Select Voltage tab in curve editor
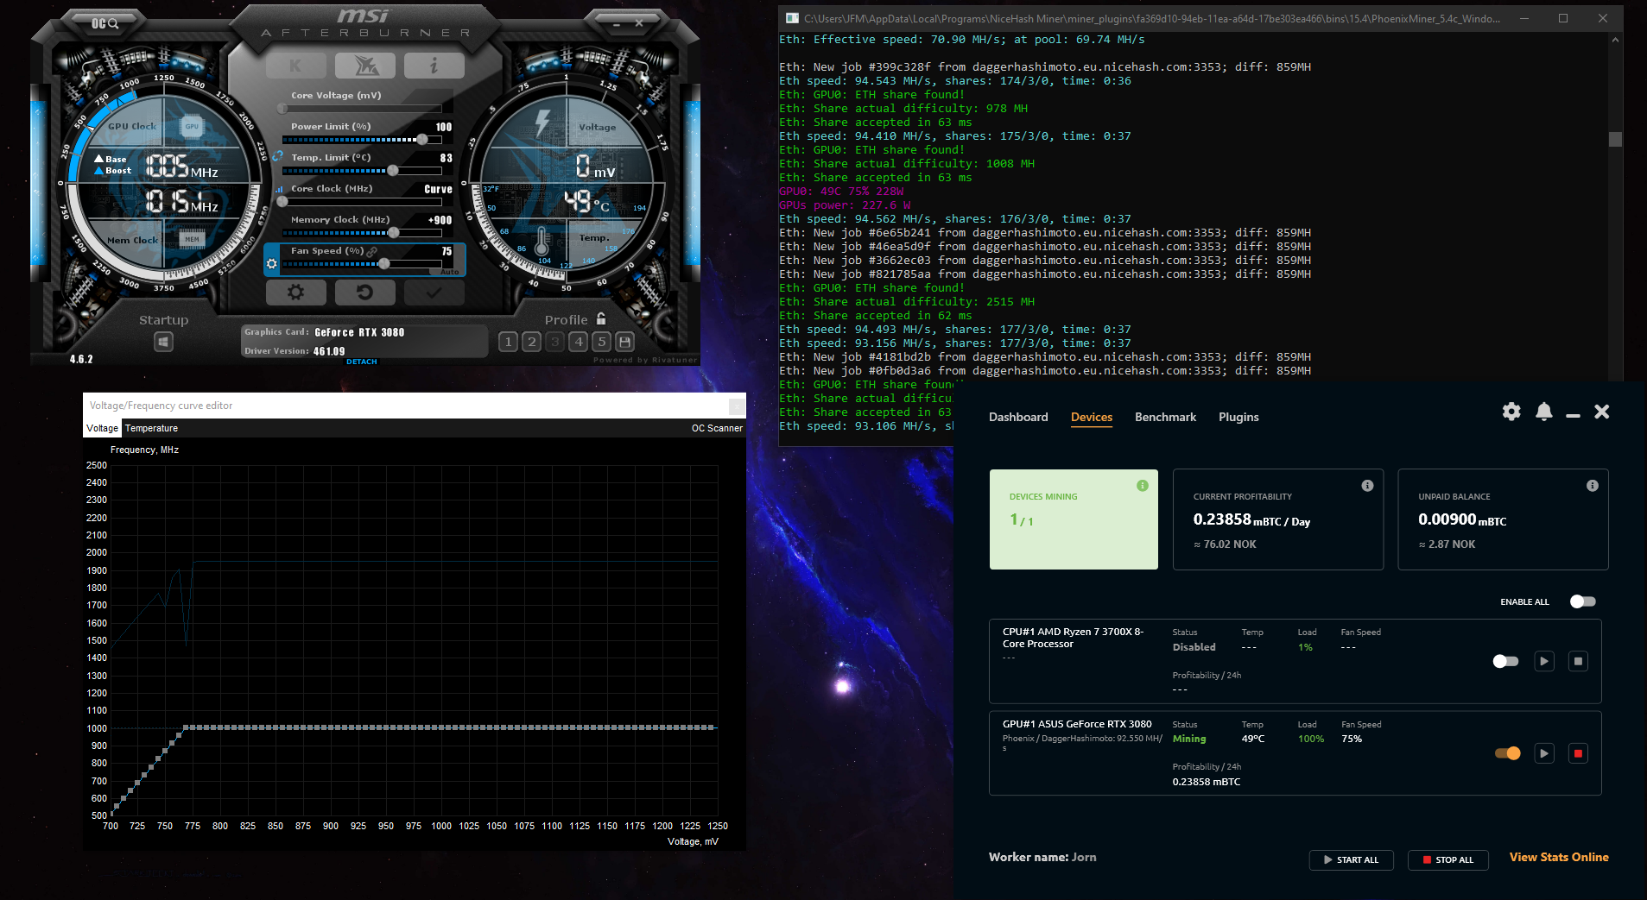The width and height of the screenshot is (1647, 900). pyautogui.click(x=103, y=428)
